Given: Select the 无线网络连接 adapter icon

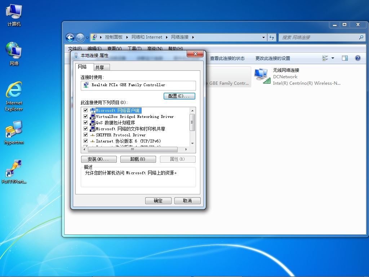Looking at the screenshot, I should pos(262,76).
